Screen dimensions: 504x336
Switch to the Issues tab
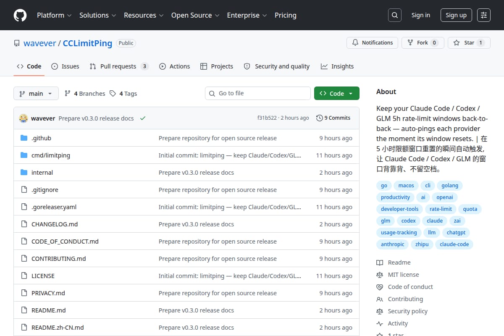coord(65,66)
